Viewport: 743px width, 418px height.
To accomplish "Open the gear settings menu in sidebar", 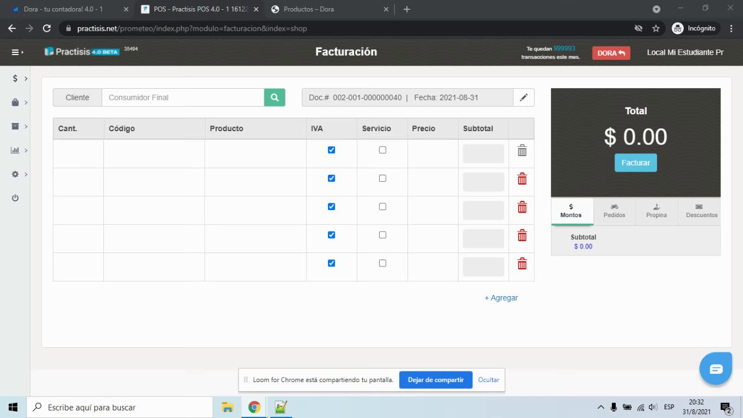I will (15, 174).
